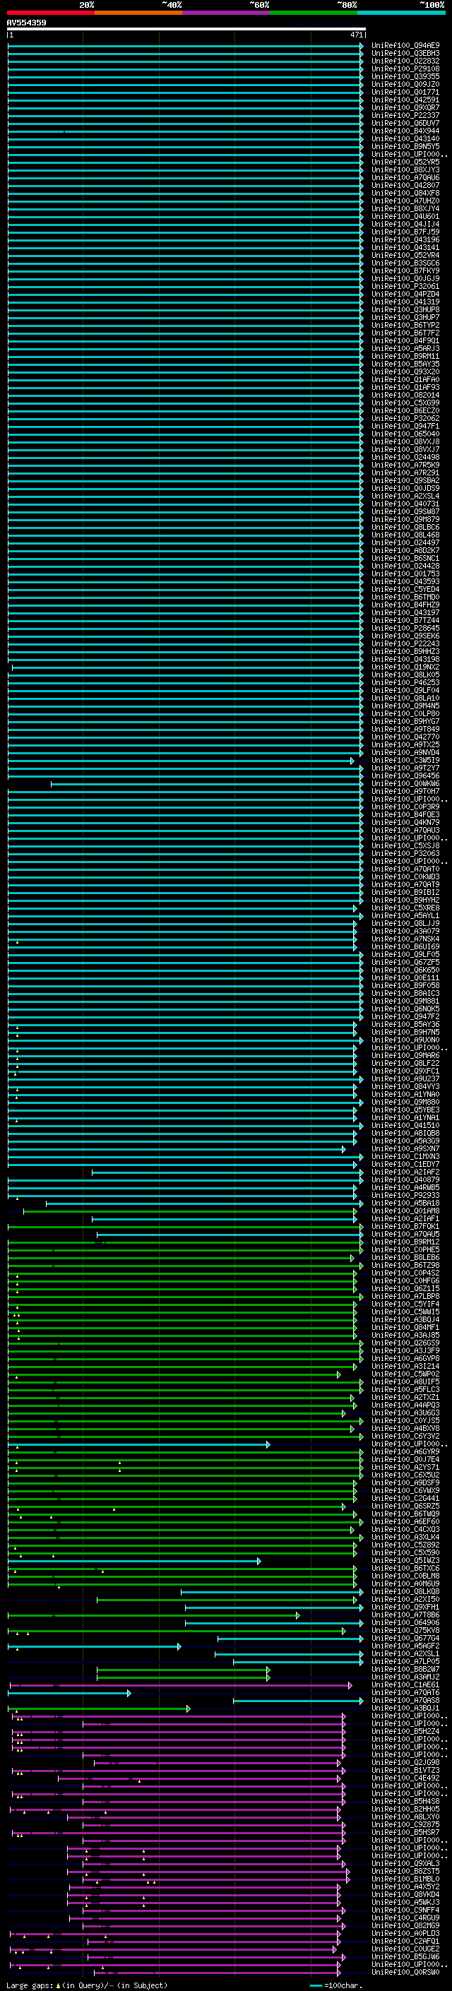Open hit UniRef100_Q84MF1

(405, 1327)
